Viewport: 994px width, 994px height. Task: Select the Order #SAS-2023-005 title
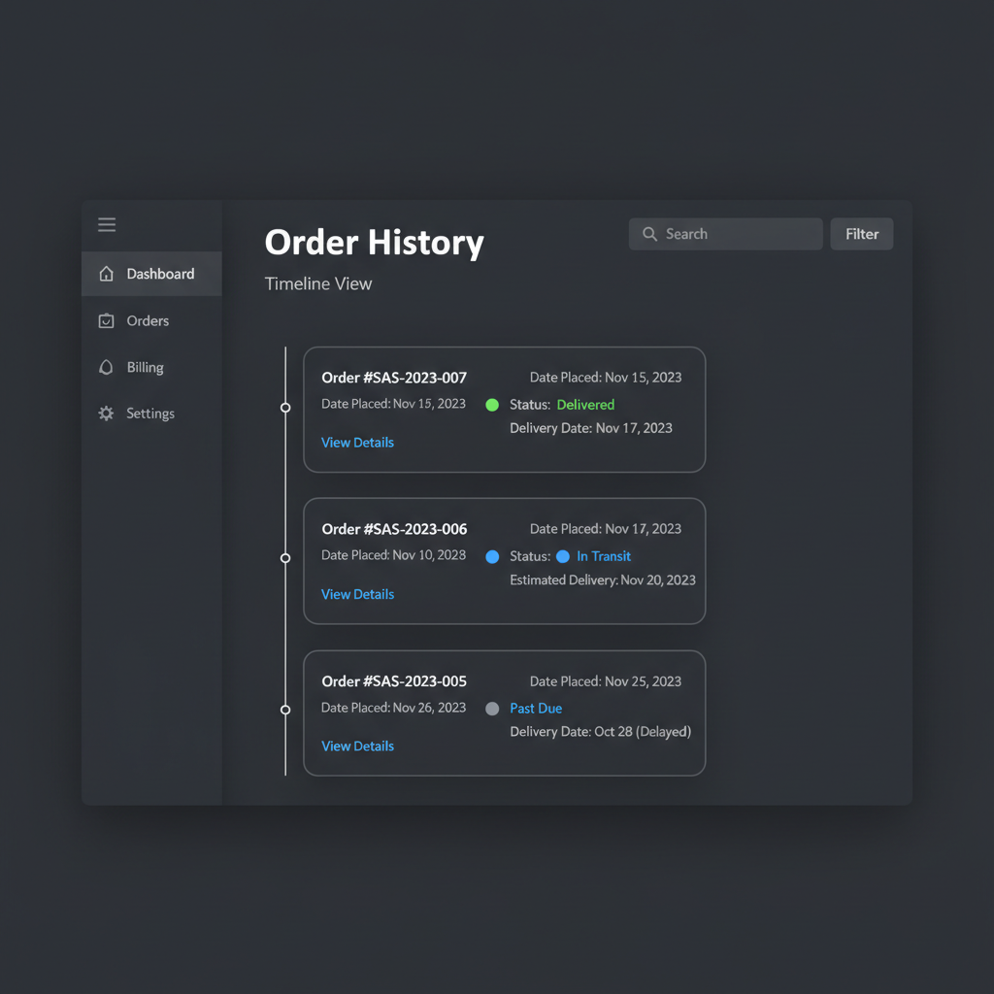click(x=394, y=681)
